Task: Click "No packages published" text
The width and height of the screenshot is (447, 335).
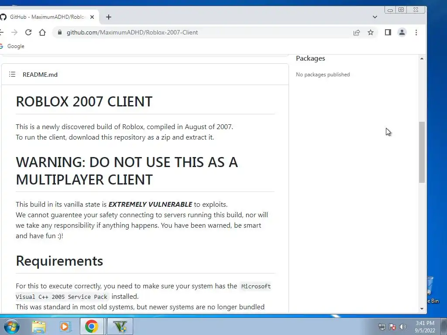Action: pyautogui.click(x=323, y=75)
